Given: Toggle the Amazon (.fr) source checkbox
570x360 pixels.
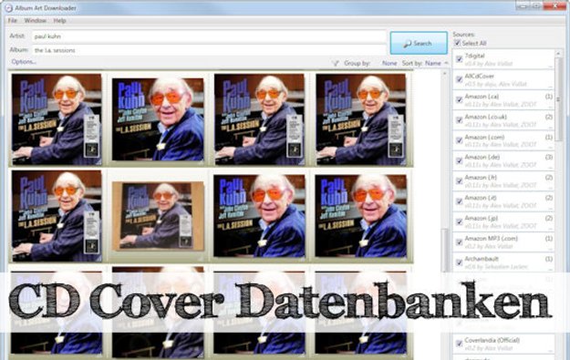Looking at the screenshot, I should 459,180.
